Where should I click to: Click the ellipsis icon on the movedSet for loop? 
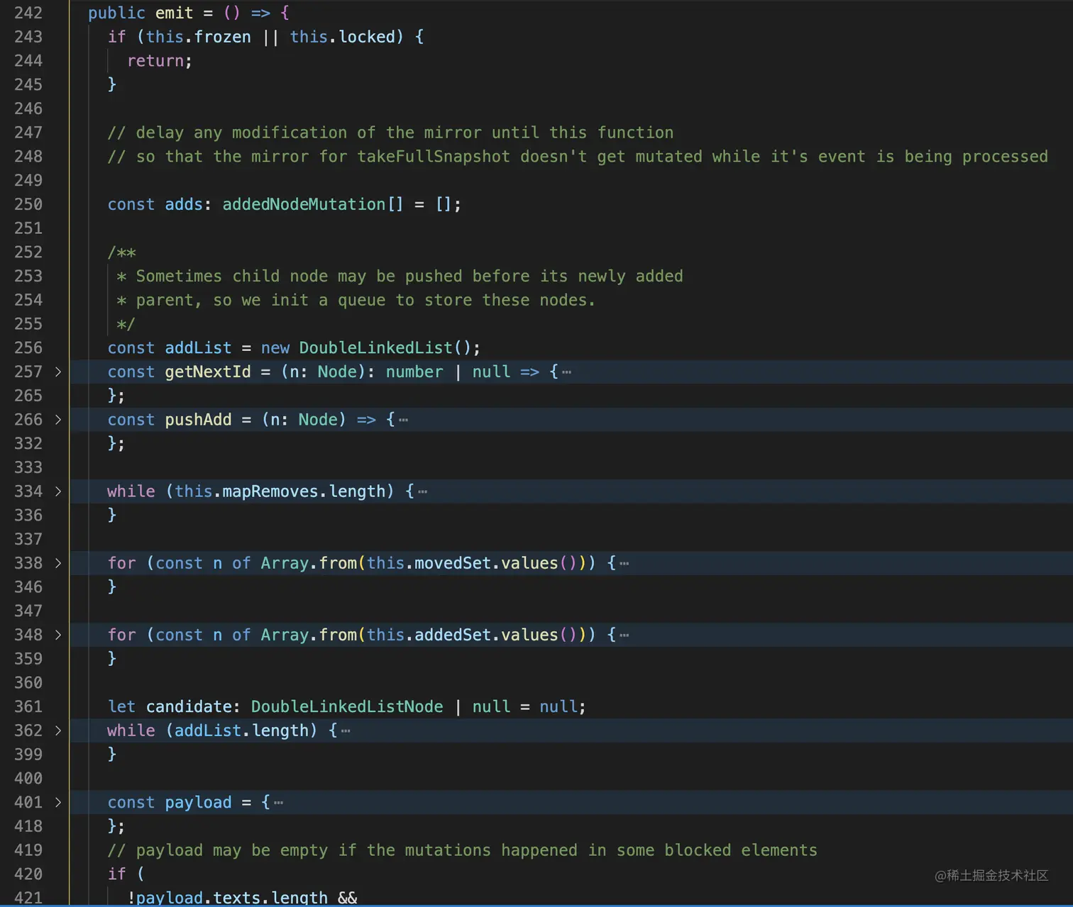(x=624, y=563)
